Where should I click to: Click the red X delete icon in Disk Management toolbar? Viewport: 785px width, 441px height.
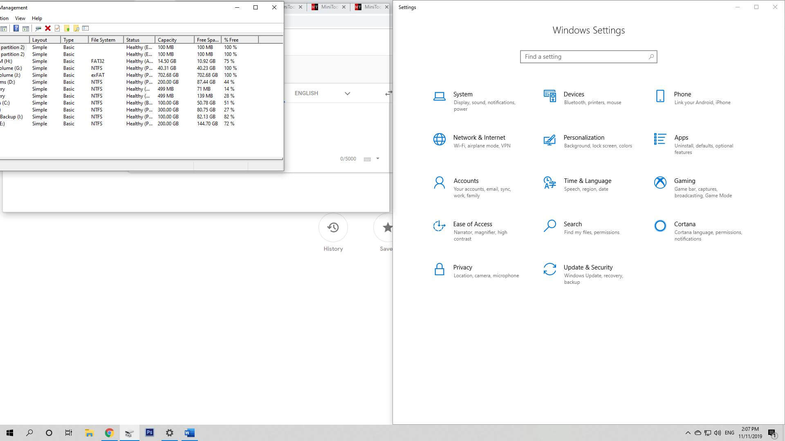pos(48,28)
